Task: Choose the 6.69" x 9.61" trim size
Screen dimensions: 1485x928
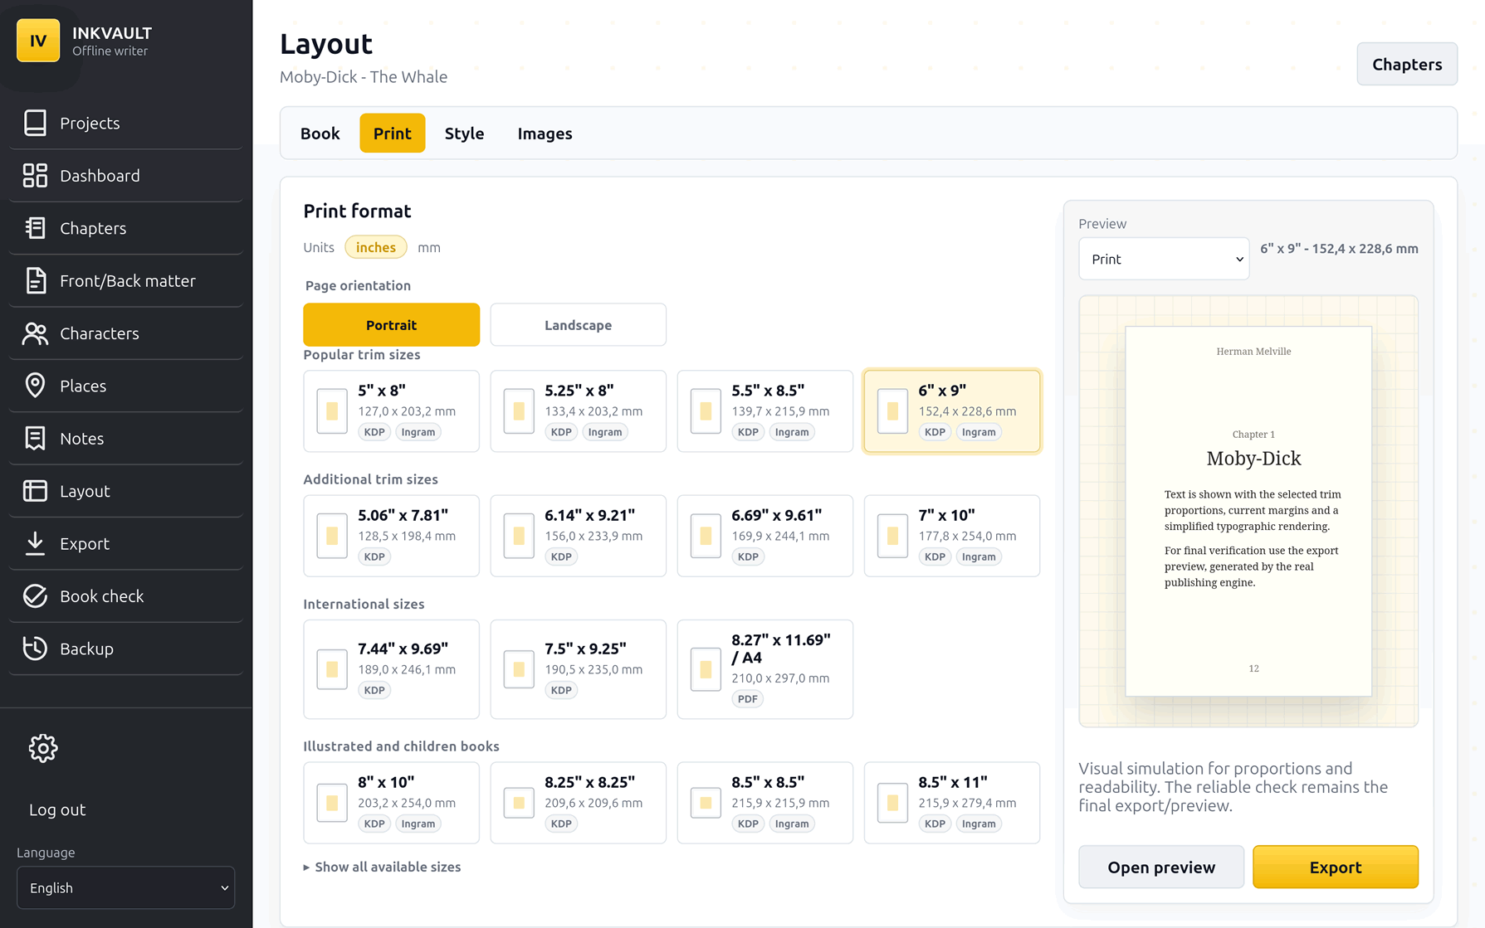Action: pyautogui.click(x=764, y=536)
